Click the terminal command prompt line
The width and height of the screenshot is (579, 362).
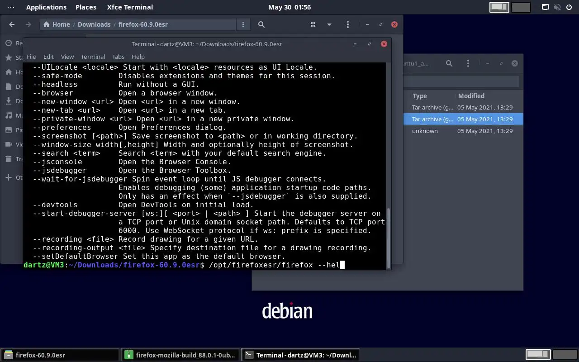(204, 265)
